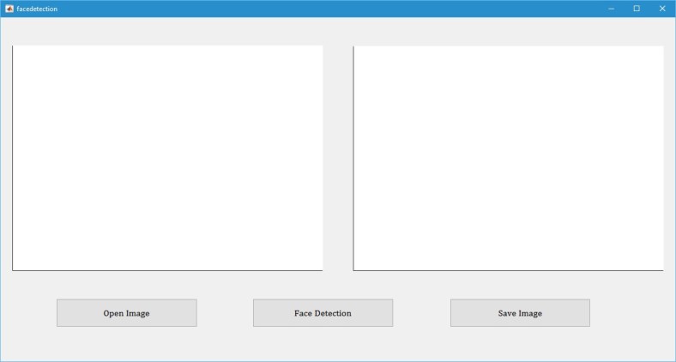676x362 pixels.
Task: Click the Open Image button
Action: point(126,313)
